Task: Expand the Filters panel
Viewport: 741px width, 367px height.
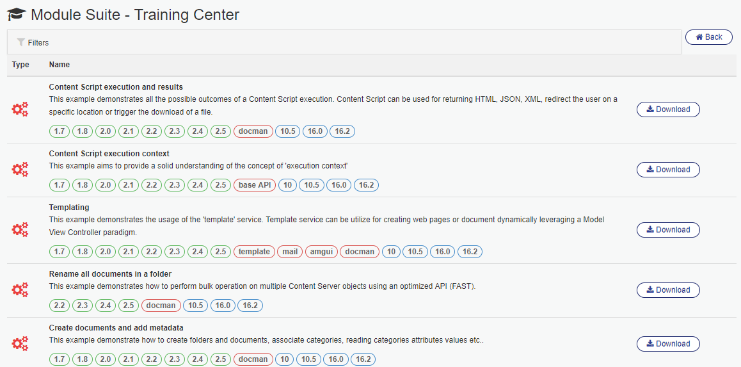Action: click(38, 43)
